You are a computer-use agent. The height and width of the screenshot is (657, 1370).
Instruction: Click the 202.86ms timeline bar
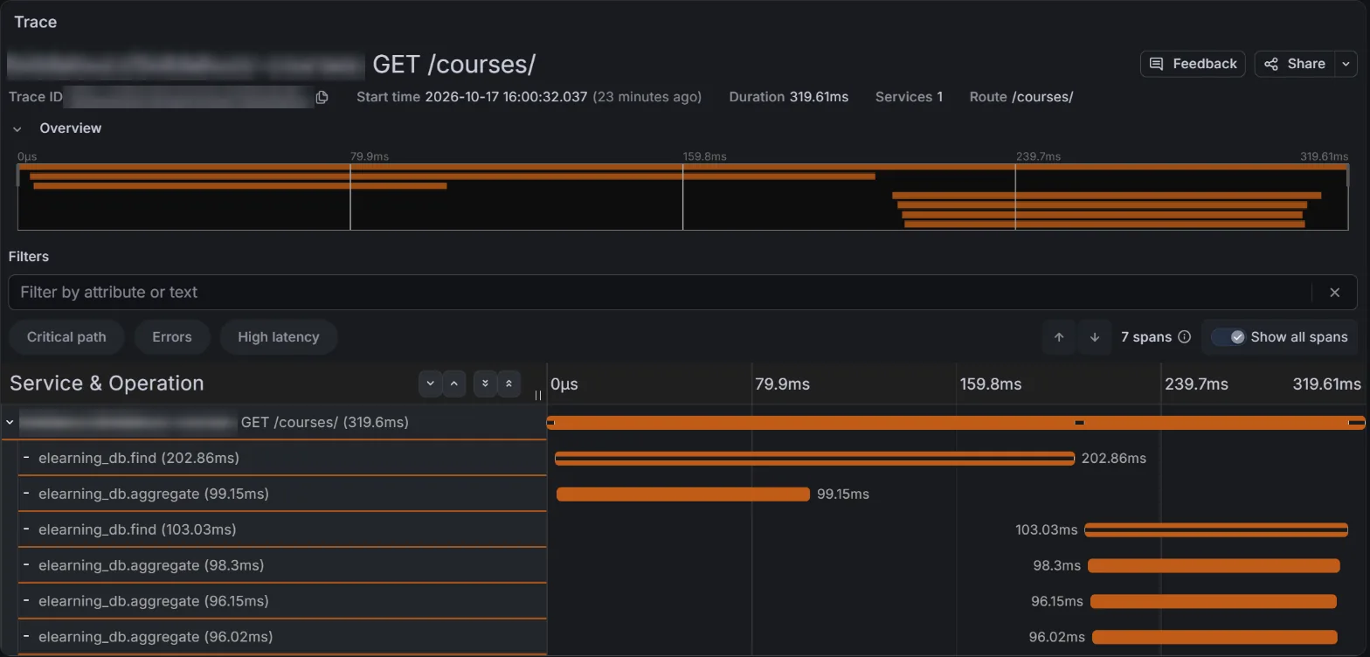pos(814,459)
